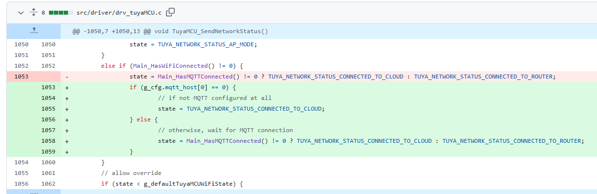Click added line number 1055
597x194 pixels.
[x=48, y=109]
